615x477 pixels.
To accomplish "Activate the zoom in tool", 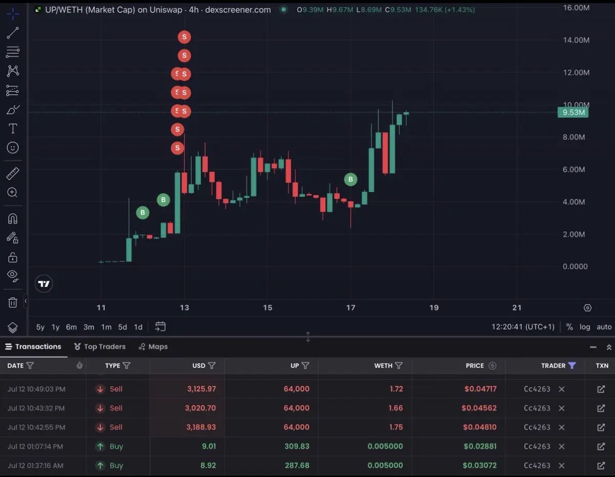I will coord(13,192).
